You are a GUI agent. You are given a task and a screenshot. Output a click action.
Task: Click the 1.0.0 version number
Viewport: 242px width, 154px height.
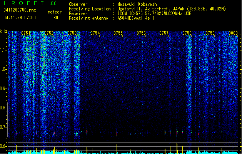[52, 3]
